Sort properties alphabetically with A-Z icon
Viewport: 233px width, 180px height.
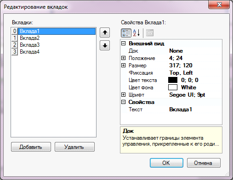[x=136, y=33]
